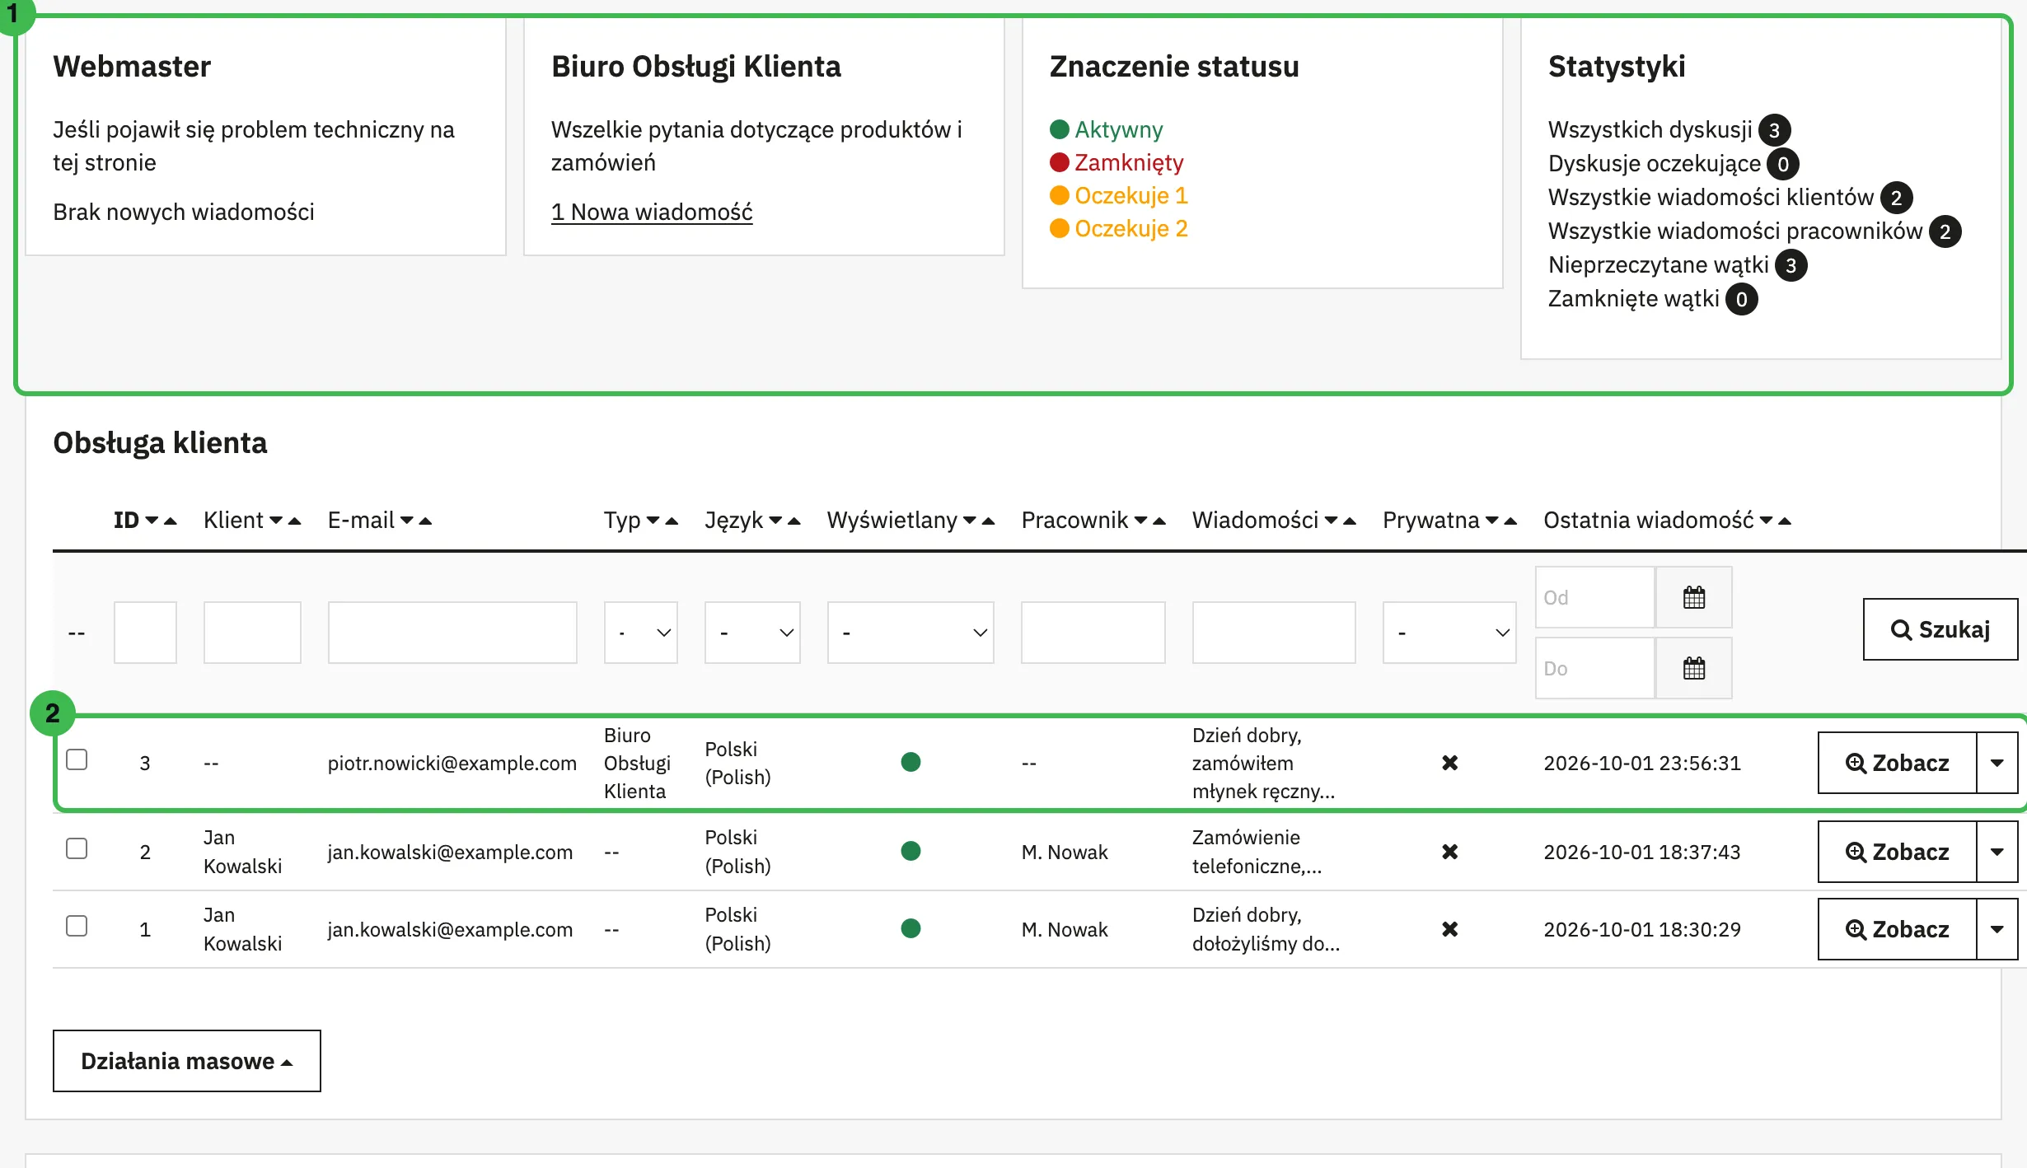Sort Wiadomości column descending arrow
This screenshot has height=1168, width=2027.
(1331, 521)
